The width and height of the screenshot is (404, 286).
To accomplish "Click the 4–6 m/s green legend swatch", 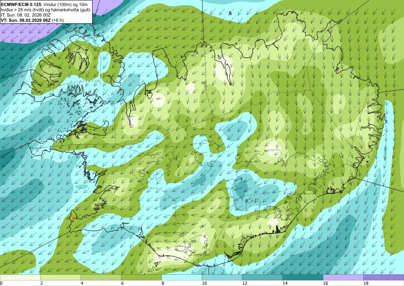I will click(101, 278).
